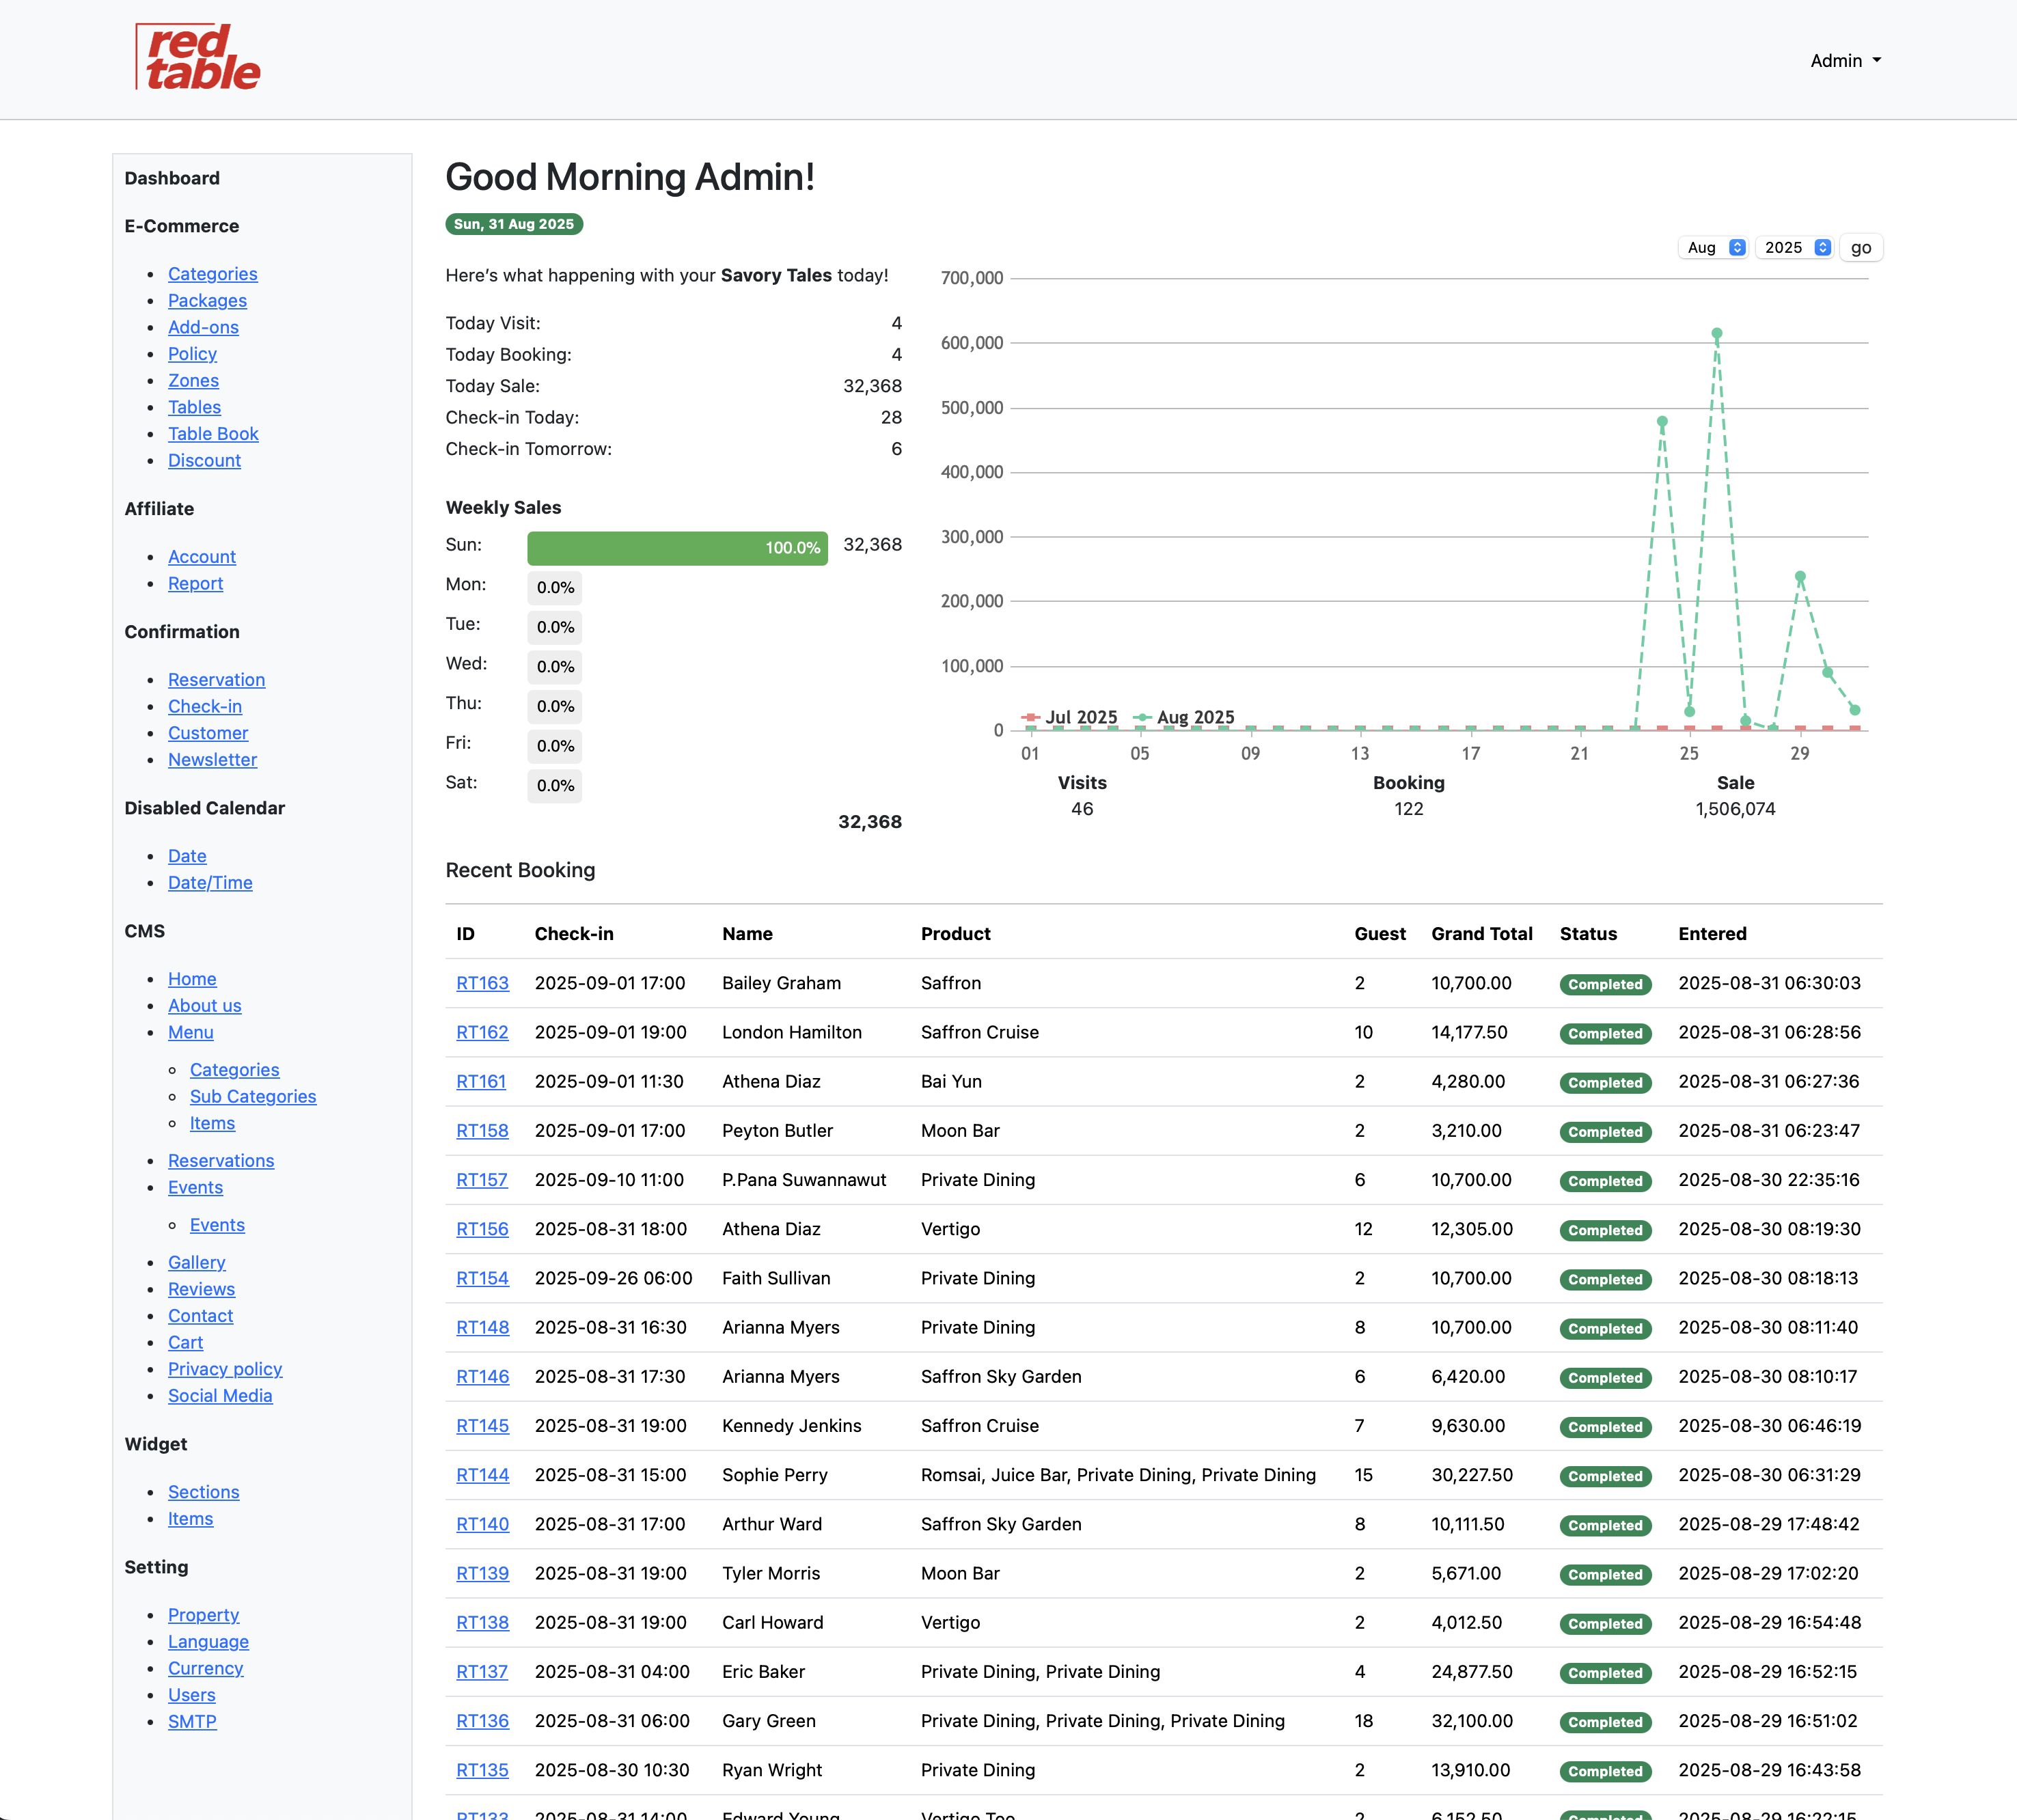
Task: Click the Sun, 31 Aug 2025 date badge
Action: 514,224
